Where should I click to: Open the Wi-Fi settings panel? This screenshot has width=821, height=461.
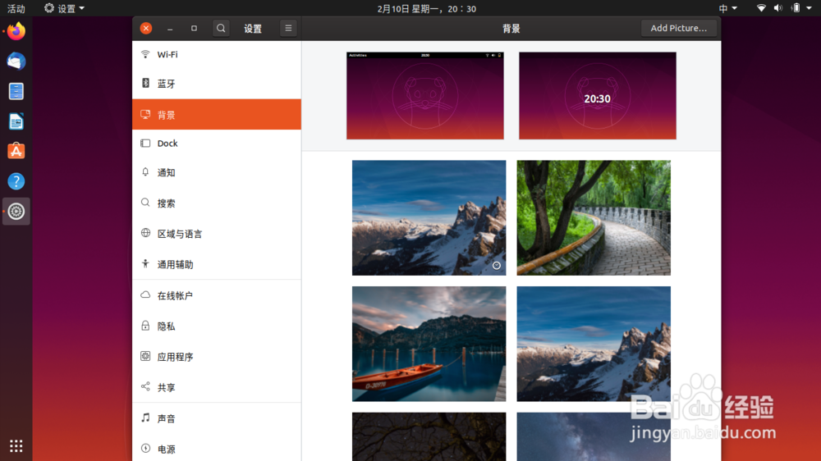pyautogui.click(x=217, y=54)
